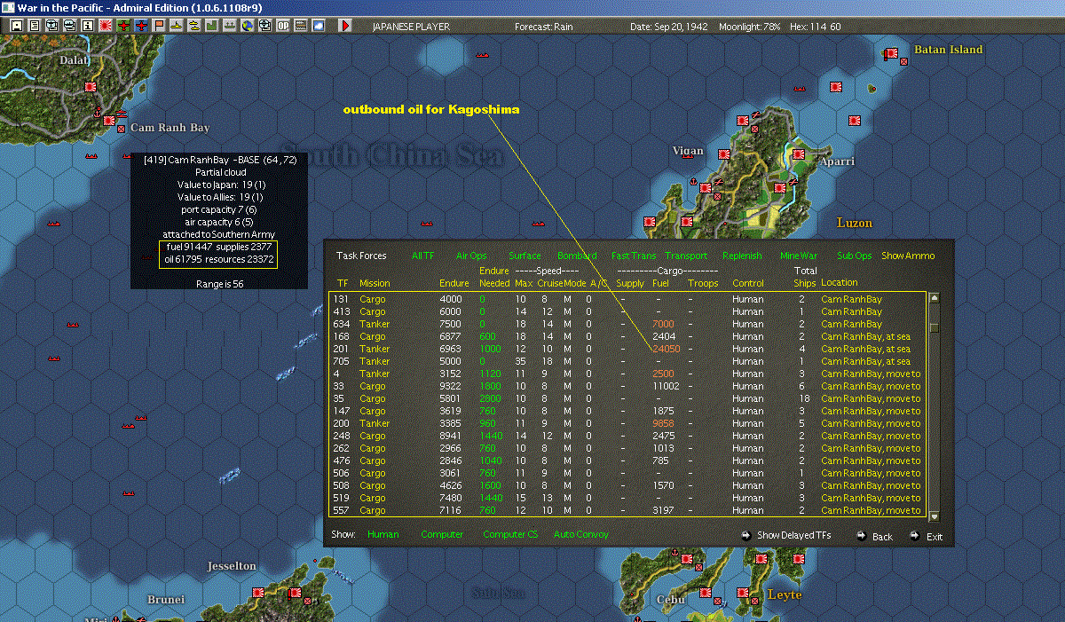1065x622 pixels.
Task: Select TF 200 Tanker row
Action: point(627,423)
